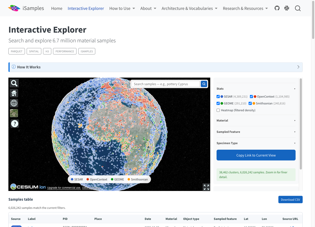Click the How It Works info icon
The image size is (315, 227).
[14, 67]
